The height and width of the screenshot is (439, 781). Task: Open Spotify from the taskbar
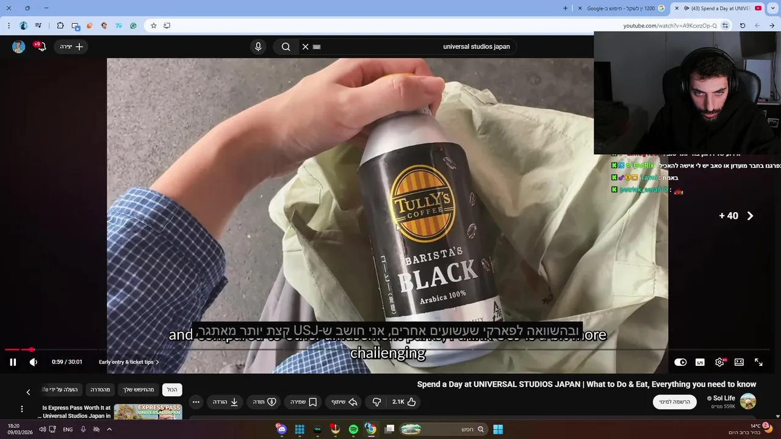[x=353, y=429]
